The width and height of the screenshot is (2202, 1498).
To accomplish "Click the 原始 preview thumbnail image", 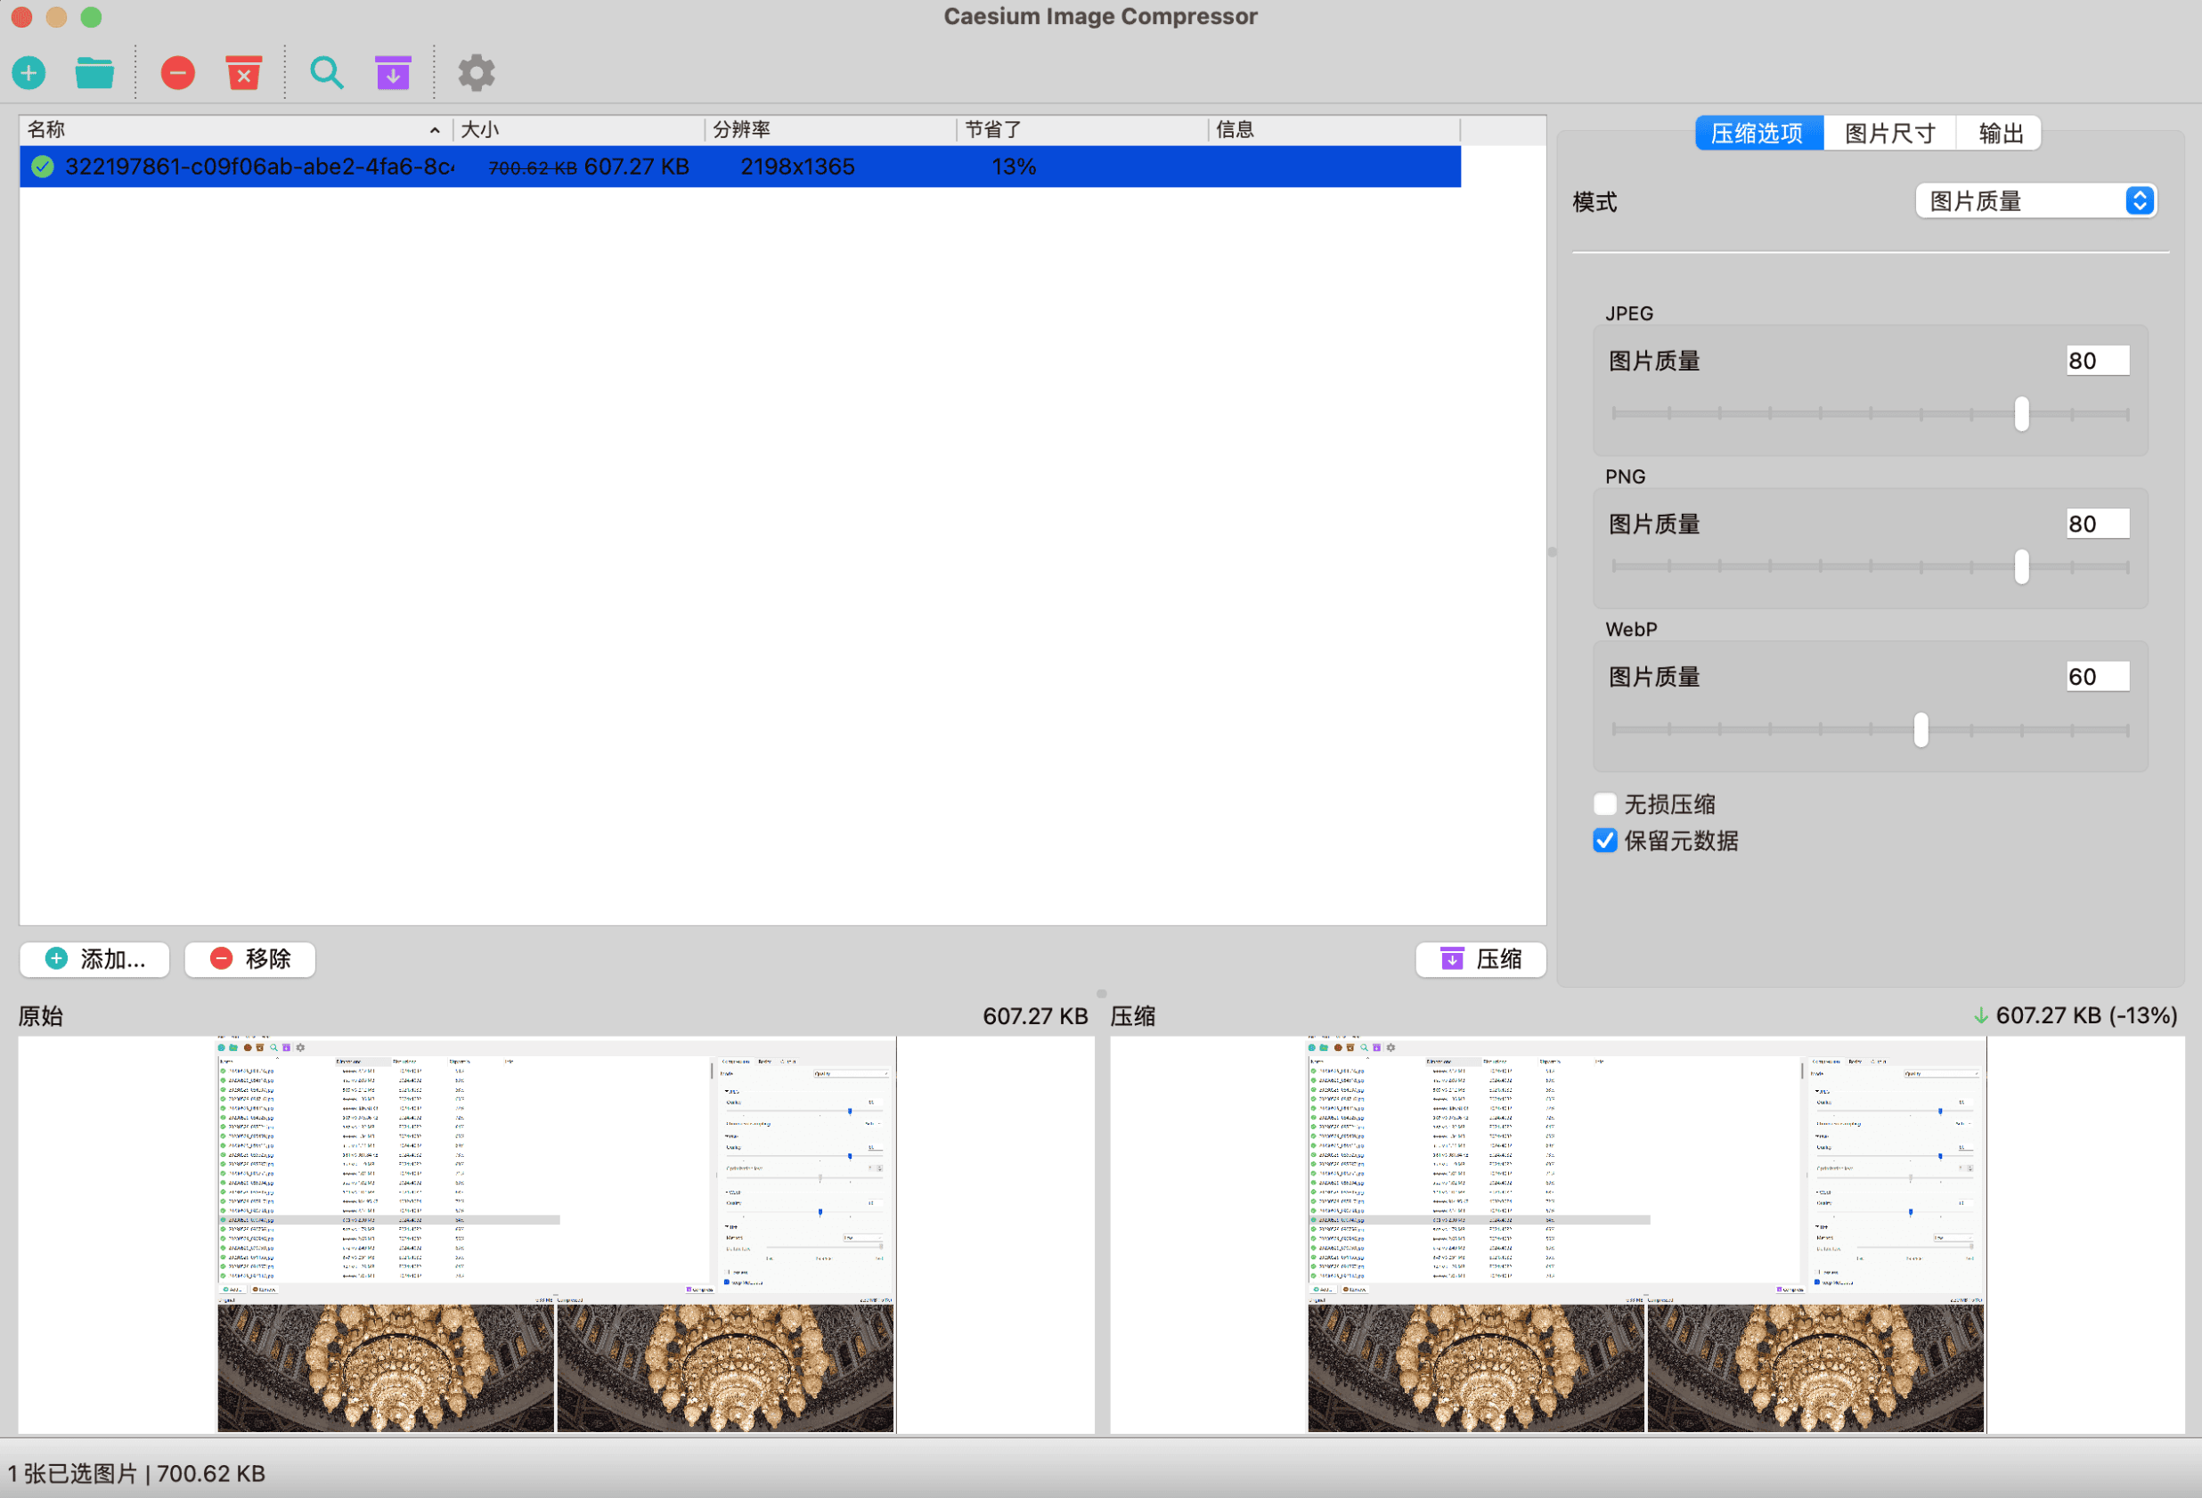I will pos(556,1233).
